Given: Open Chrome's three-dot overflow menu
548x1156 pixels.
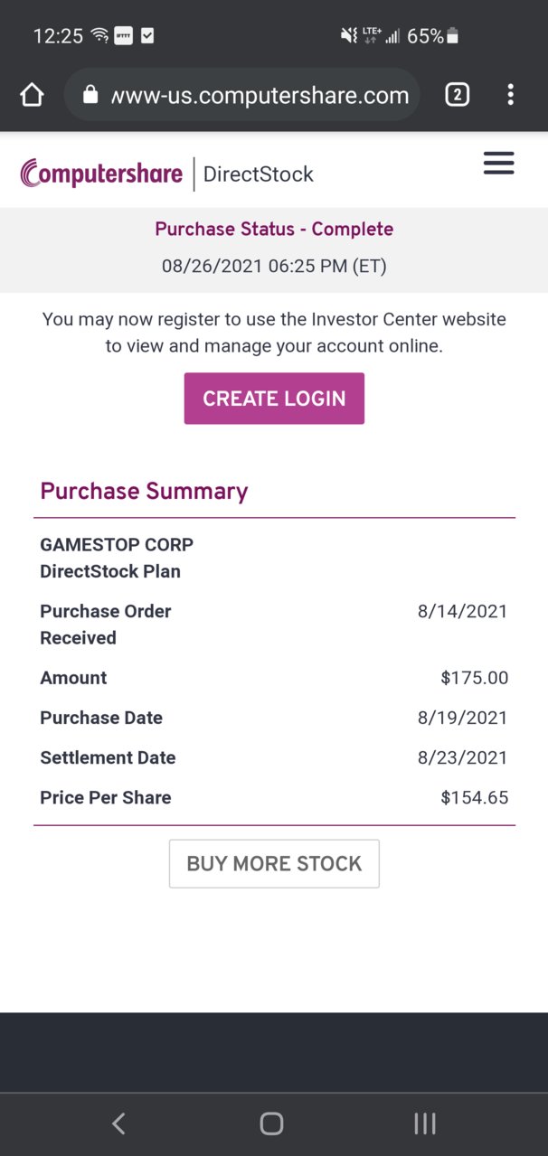Looking at the screenshot, I should (511, 95).
